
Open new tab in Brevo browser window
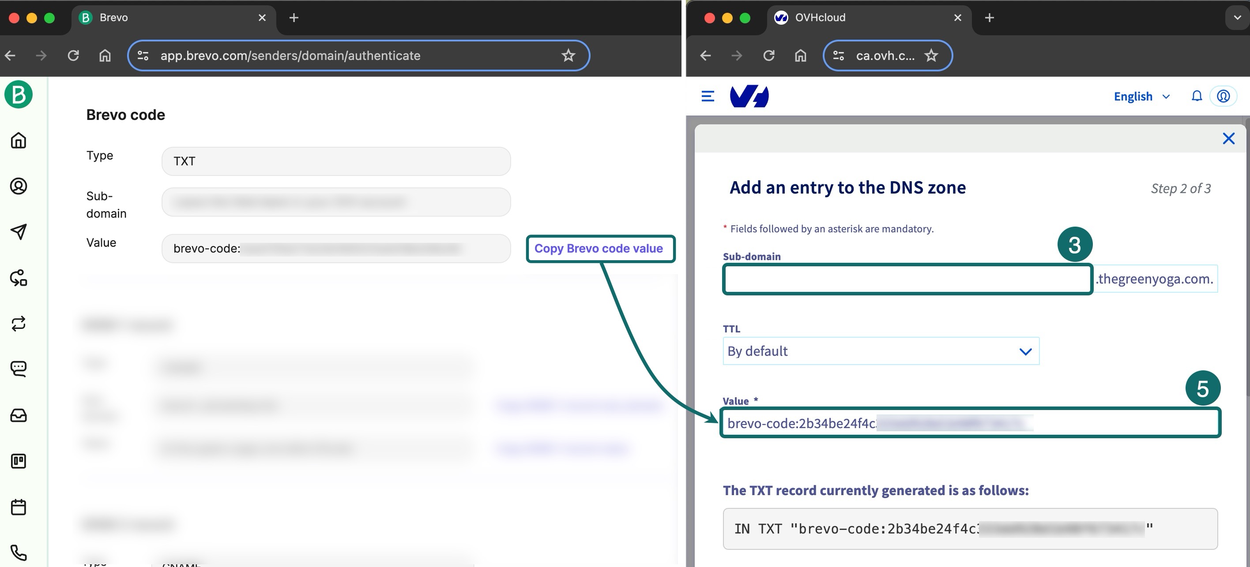[294, 18]
